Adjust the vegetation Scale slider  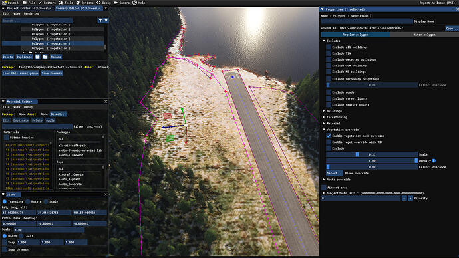pos(372,154)
